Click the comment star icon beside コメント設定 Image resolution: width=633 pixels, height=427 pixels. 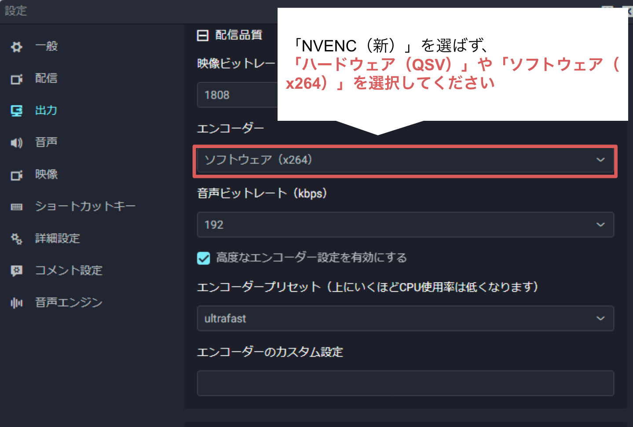(x=17, y=271)
